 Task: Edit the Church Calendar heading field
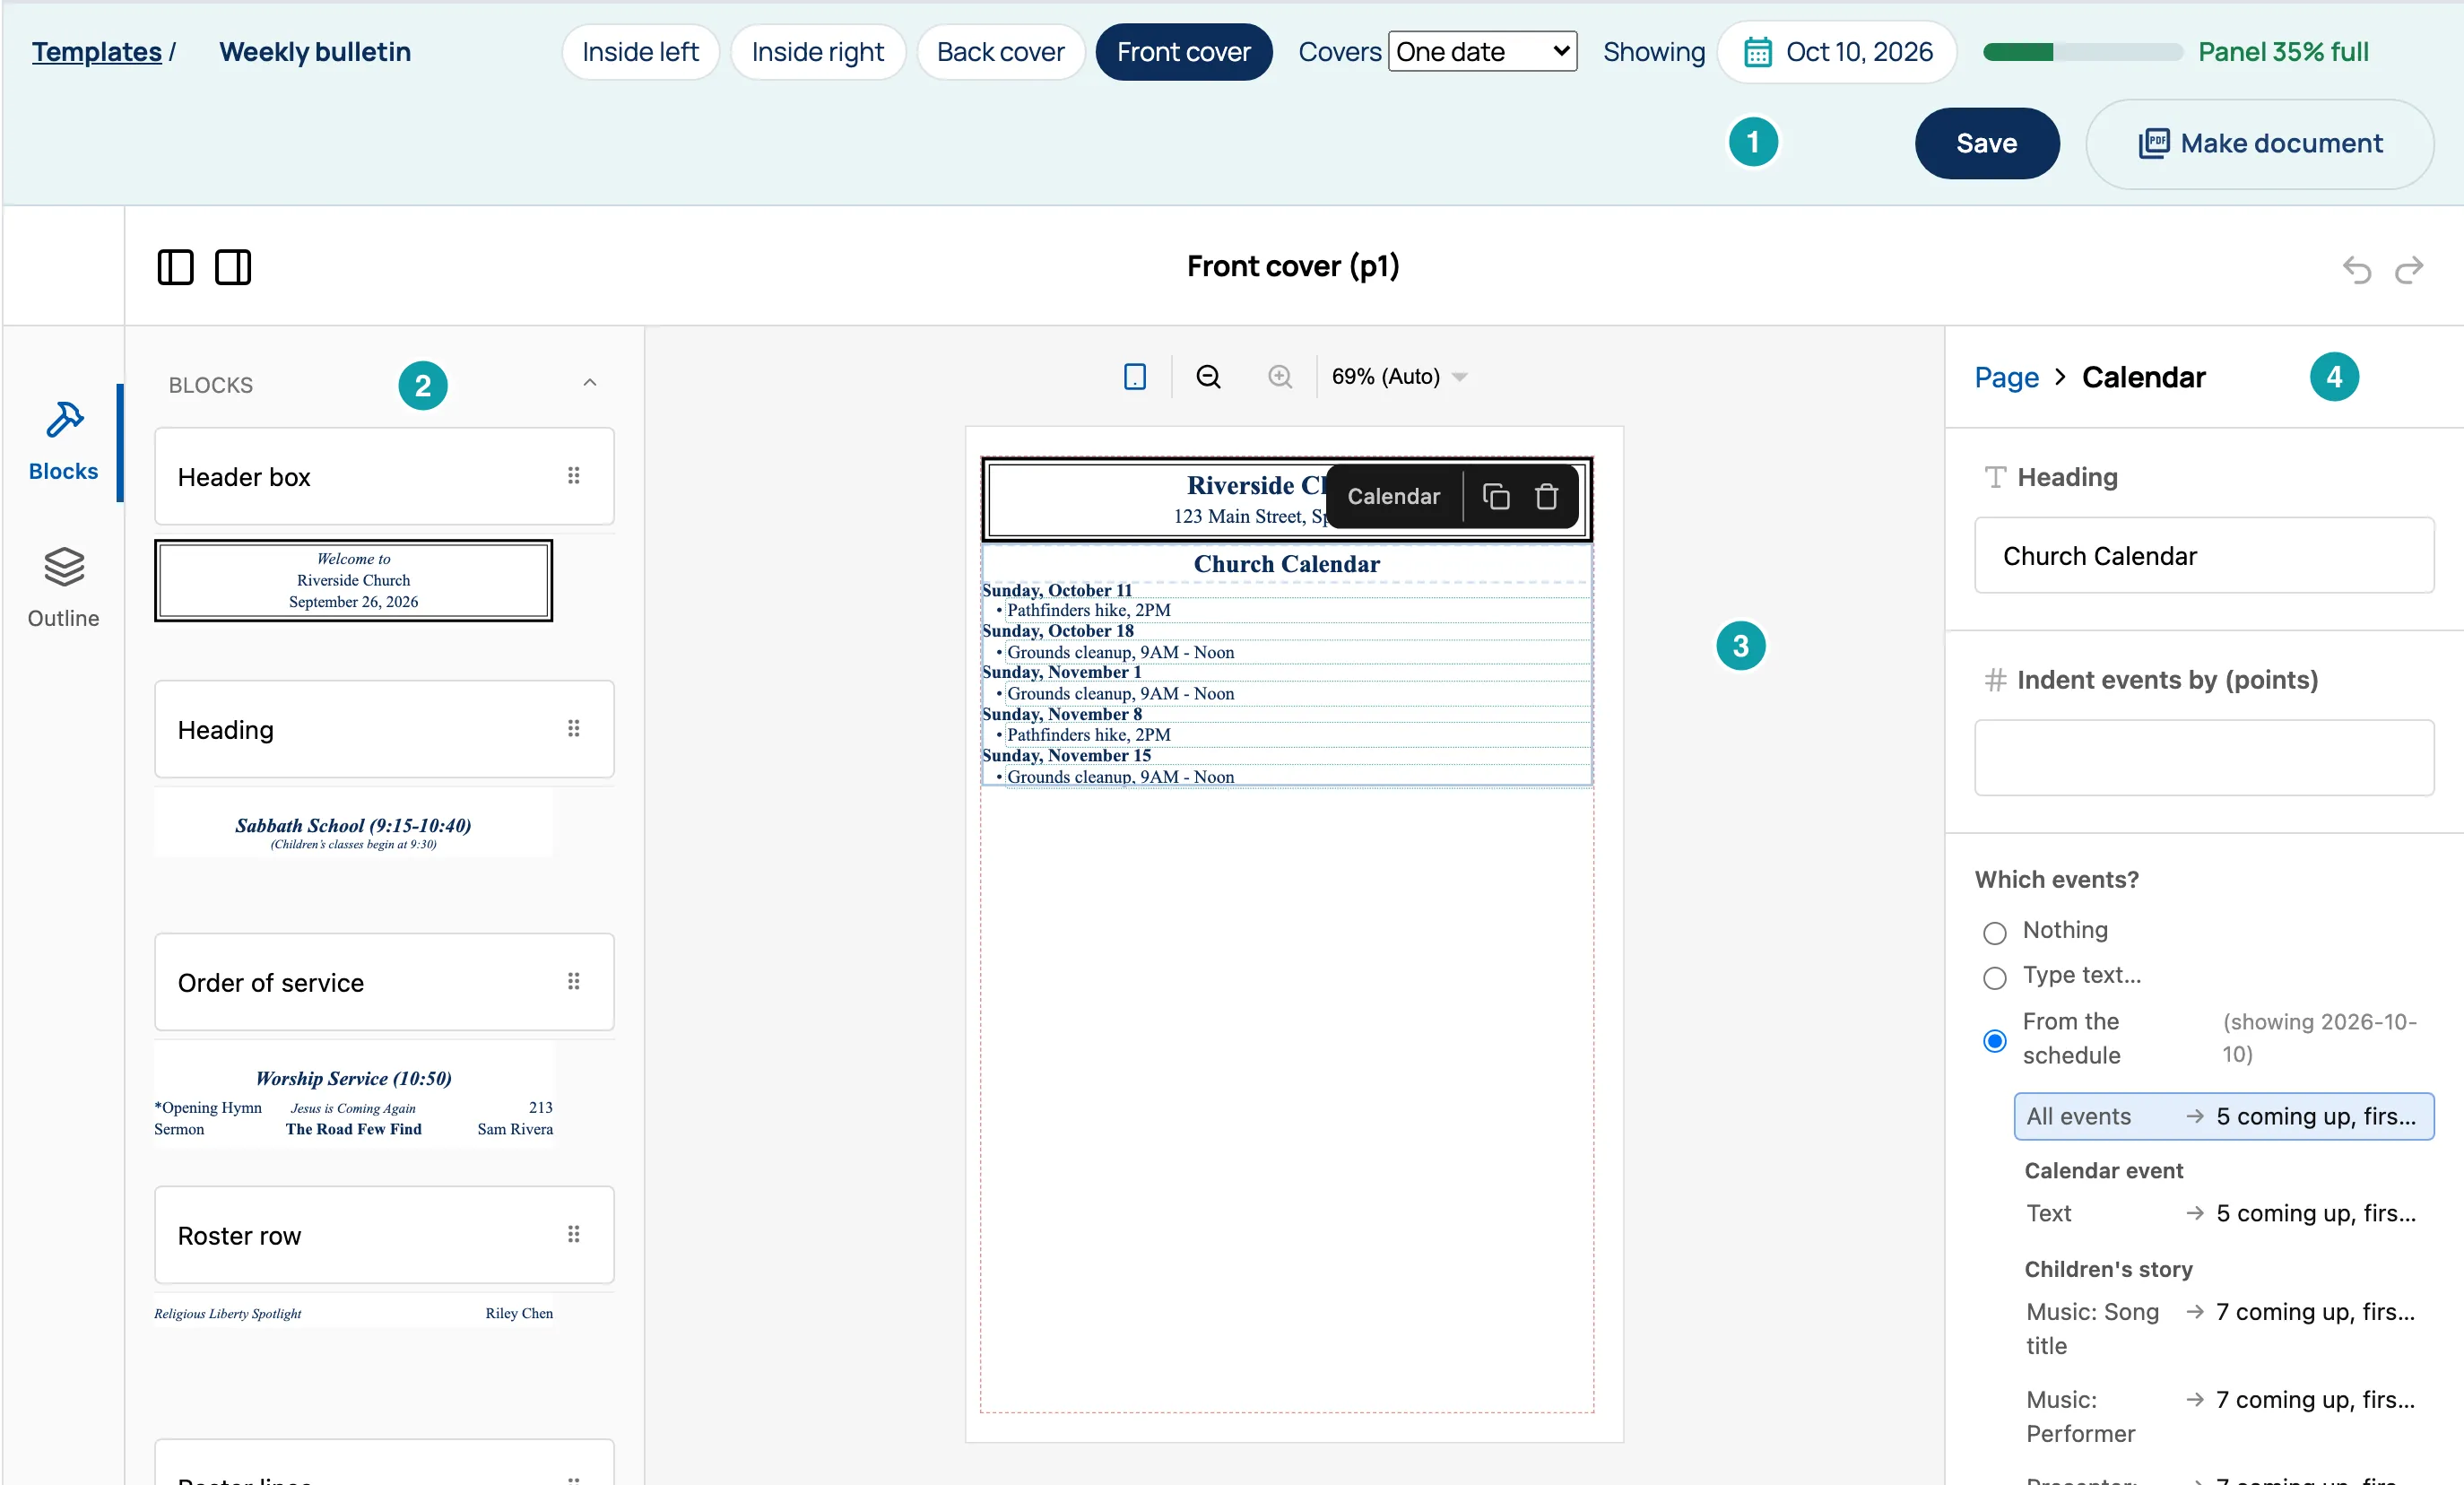coord(2204,555)
